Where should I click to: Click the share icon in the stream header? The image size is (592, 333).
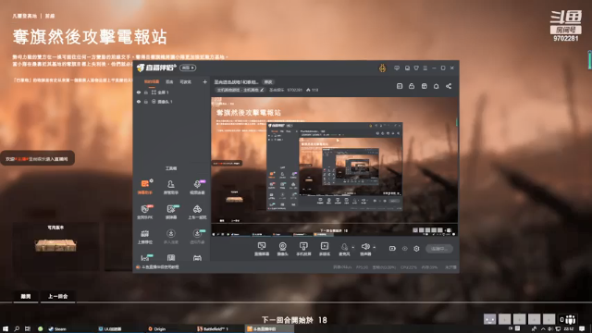point(449,86)
